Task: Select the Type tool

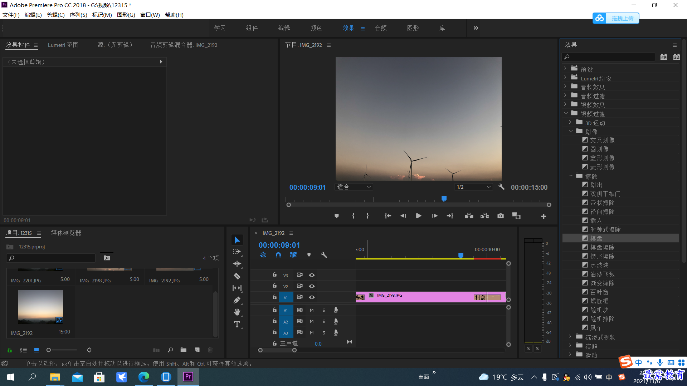Action: 237,324
